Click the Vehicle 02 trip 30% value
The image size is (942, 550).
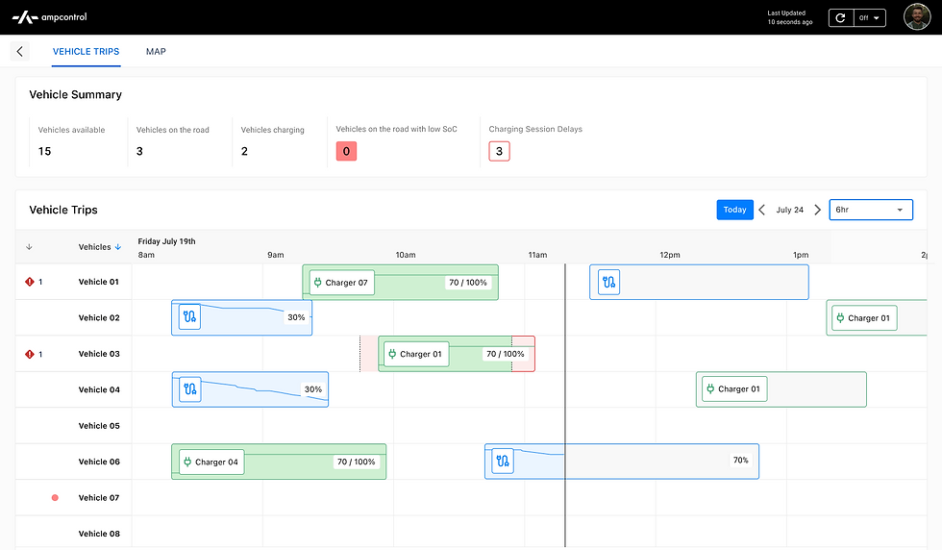[296, 317]
